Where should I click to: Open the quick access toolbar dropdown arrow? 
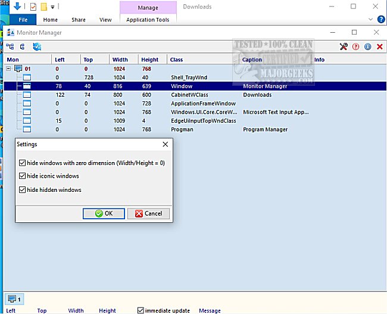pyautogui.click(x=53, y=7)
